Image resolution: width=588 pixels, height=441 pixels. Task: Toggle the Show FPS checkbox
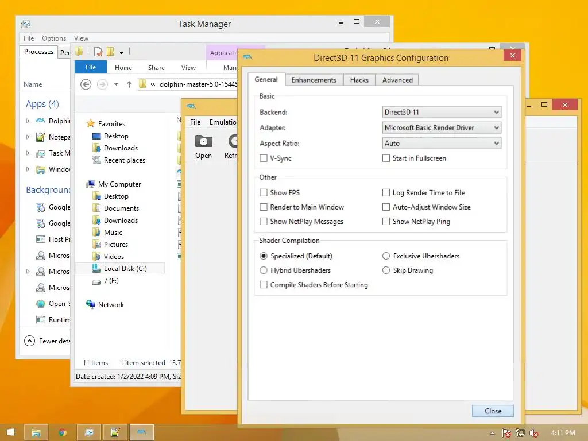pos(264,193)
